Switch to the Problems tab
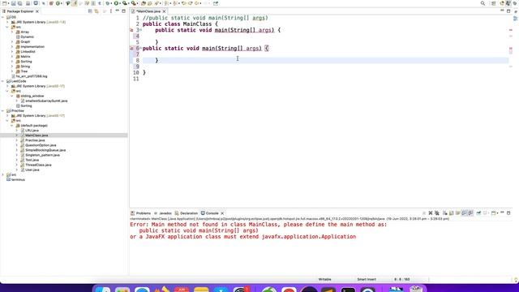The width and height of the screenshot is (519, 292). 140,213
